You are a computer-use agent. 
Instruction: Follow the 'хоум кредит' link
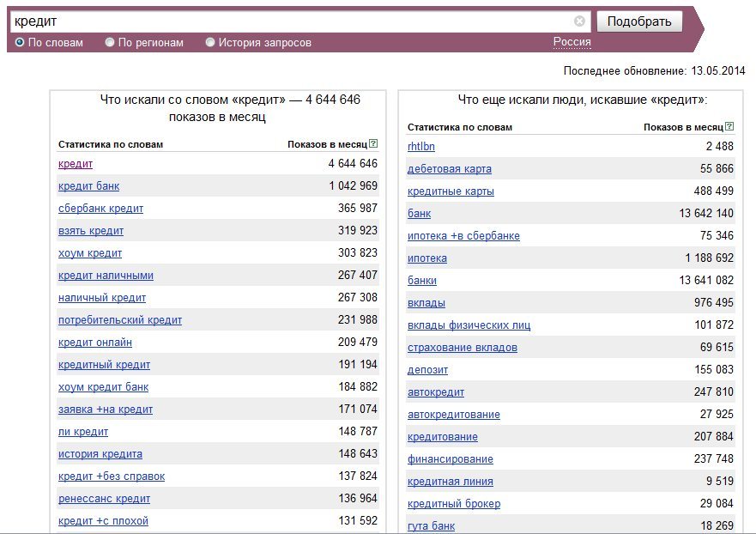point(90,253)
